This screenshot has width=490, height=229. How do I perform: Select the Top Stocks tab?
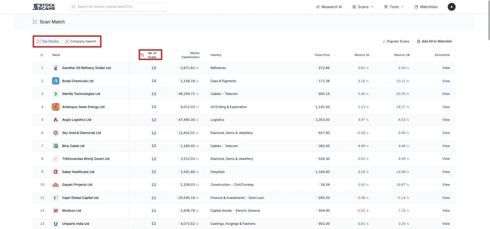48,41
